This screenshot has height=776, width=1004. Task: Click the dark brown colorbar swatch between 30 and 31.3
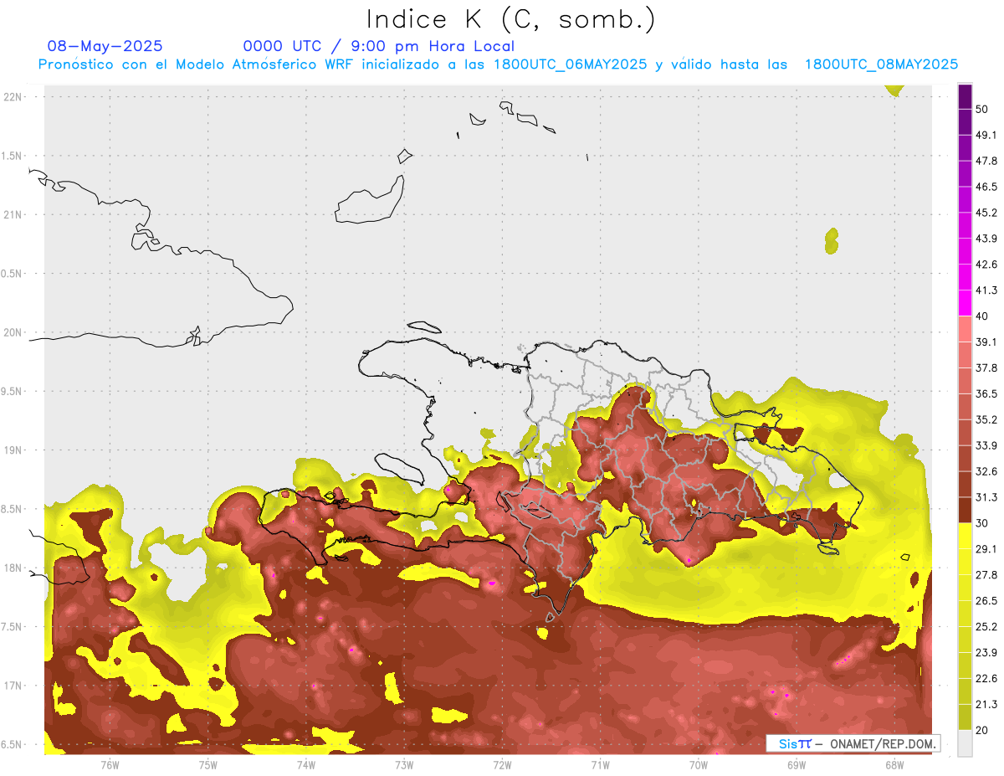(965, 511)
